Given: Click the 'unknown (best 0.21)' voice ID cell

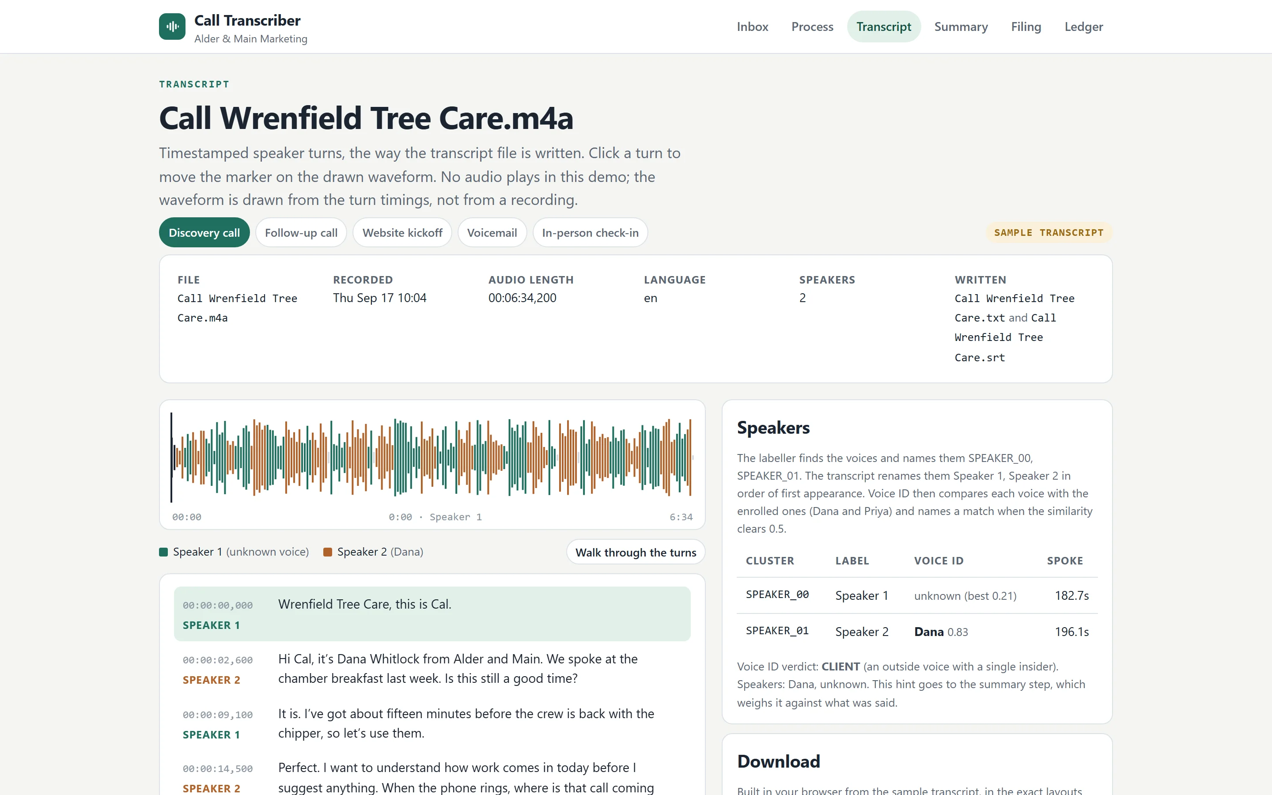Looking at the screenshot, I should click(965, 596).
